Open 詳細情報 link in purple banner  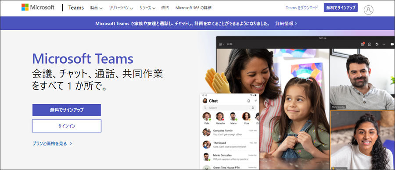tap(286, 23)
